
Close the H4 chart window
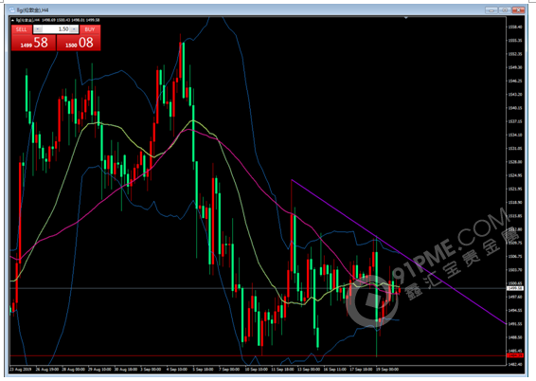pos(518,10)
